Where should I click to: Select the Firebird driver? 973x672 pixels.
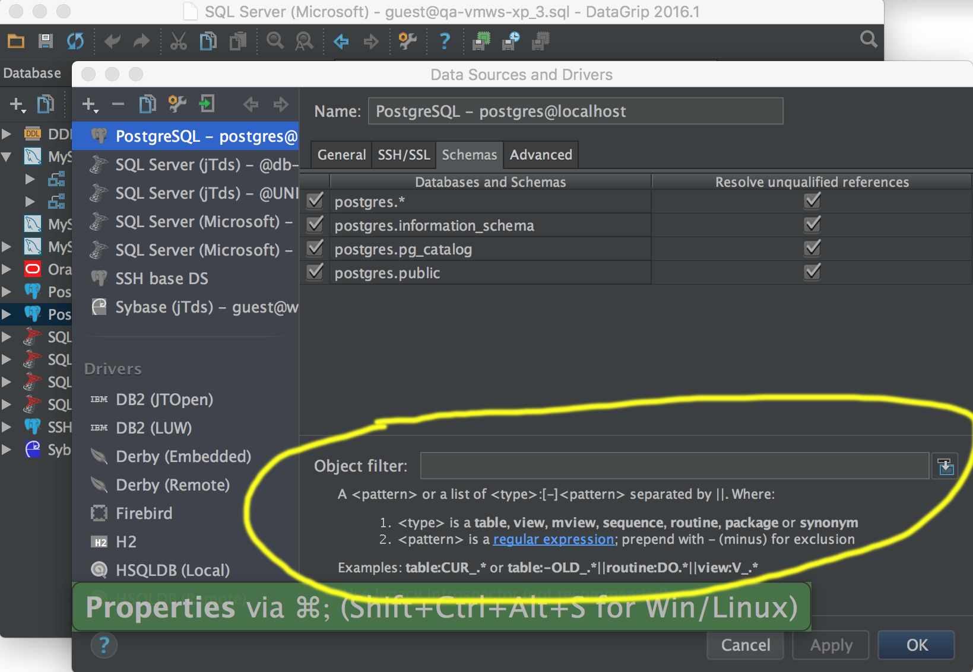pyautogui.click(x=186, y=514)
